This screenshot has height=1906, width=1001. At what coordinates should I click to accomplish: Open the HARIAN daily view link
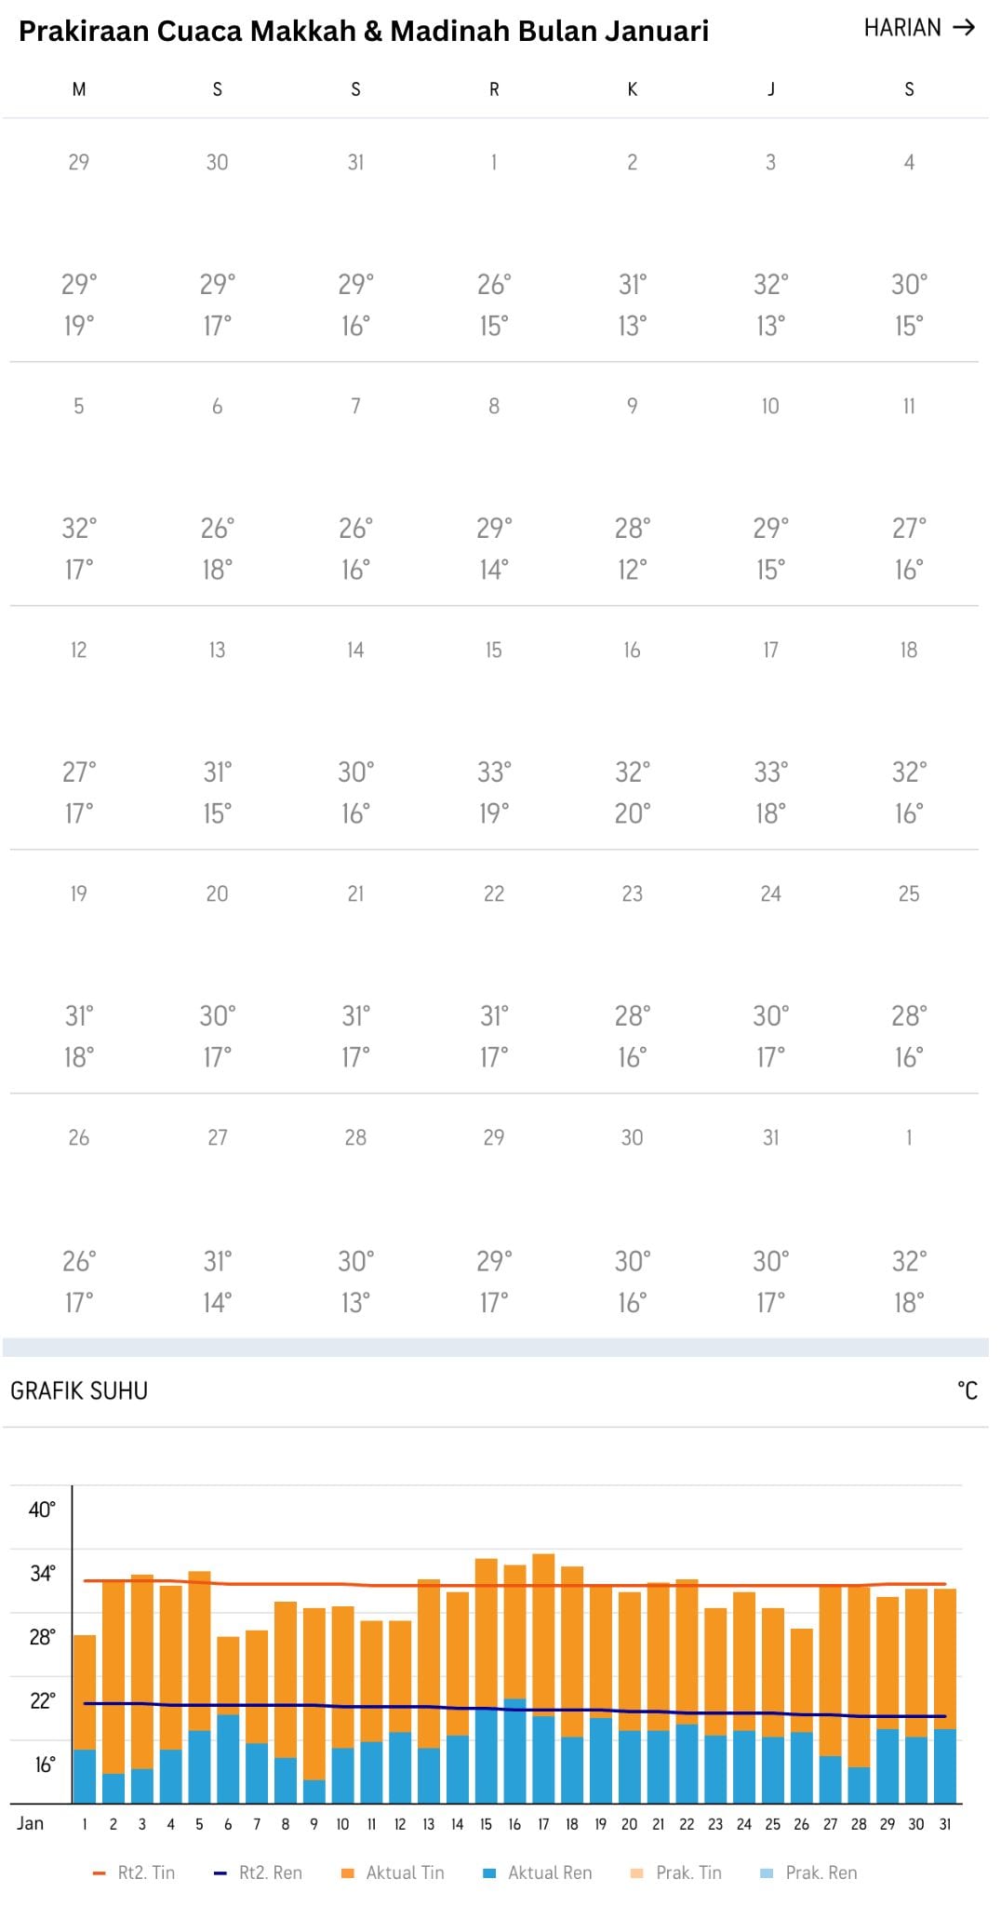pyautogui.click(x=902, y=28)
